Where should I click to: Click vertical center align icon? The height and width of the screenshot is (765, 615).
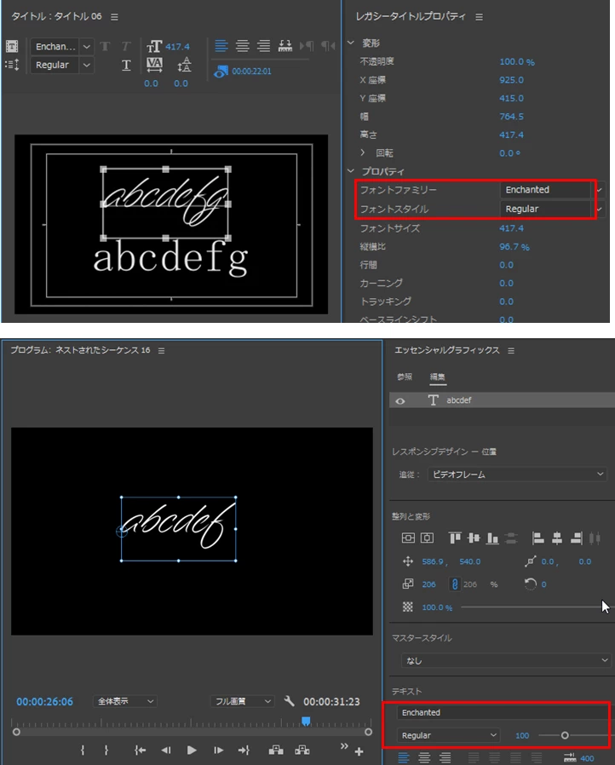408,538
